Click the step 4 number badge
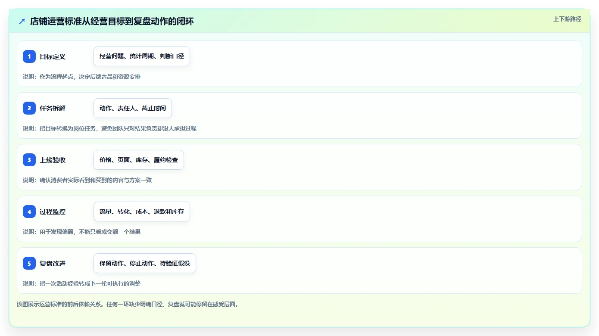599x336 pixels. pos(29,212)
